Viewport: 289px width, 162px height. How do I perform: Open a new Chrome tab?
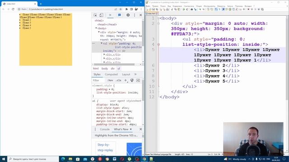point(41,4)
